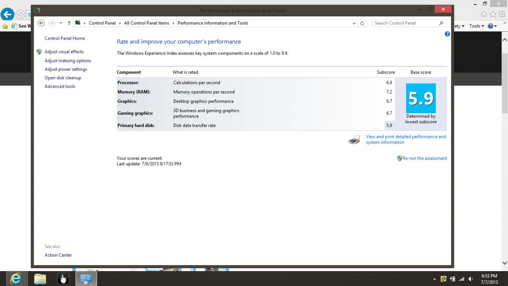View and print detailed performance information
This screenshot has height=286, width=508.
pyautogui.click(x=406, y=139)
